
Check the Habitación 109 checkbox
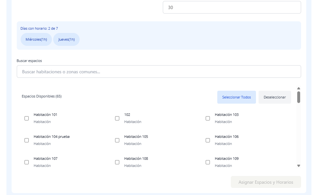208,162
